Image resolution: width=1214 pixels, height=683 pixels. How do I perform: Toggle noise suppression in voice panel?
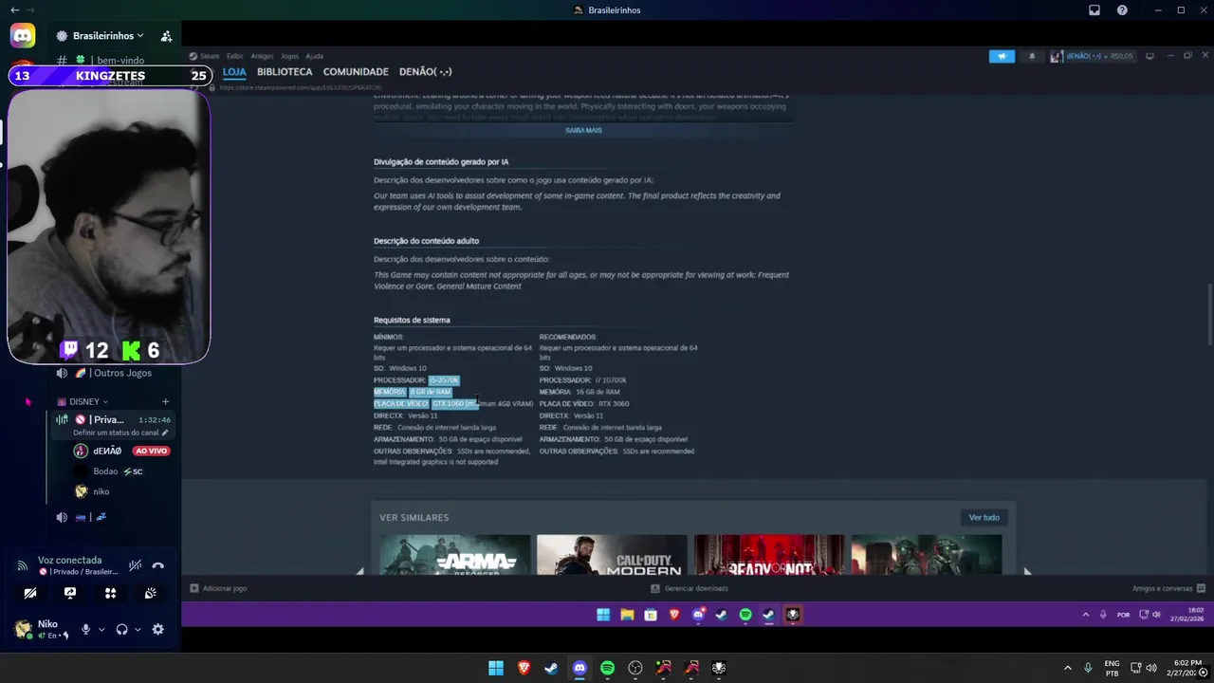point(136,565)
